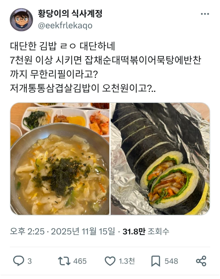The image size is (220, 279).
Task: Open the profile avatar picture
Action: 21,20
